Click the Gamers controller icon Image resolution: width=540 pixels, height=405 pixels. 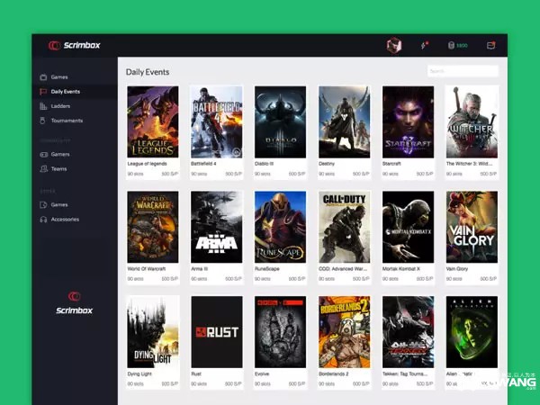pyautogui.click(x=44, y=155)
